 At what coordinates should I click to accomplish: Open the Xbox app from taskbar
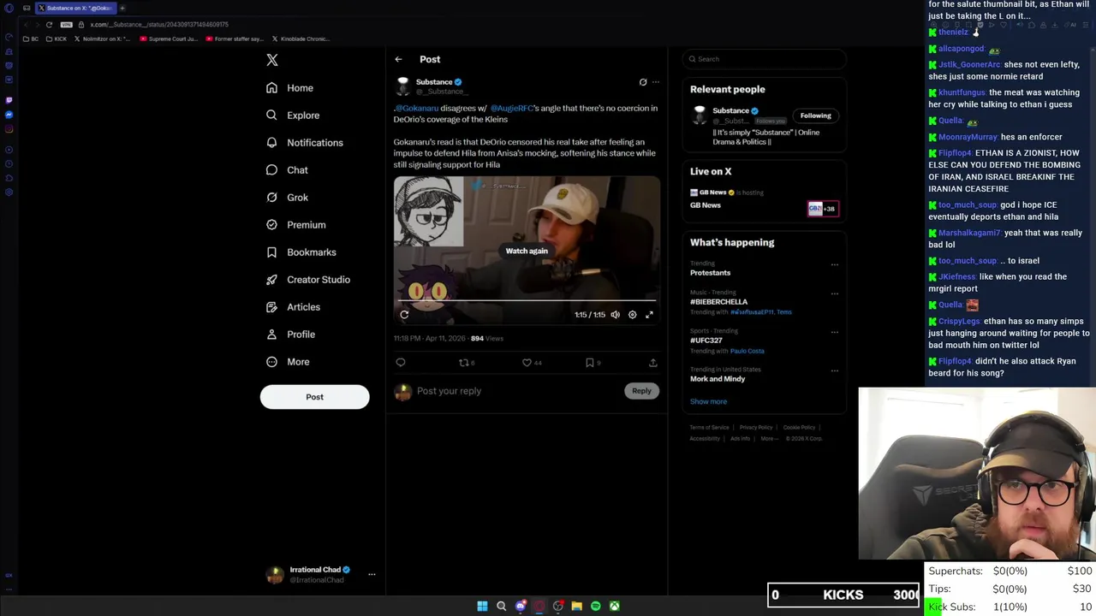tap(615, 606)
